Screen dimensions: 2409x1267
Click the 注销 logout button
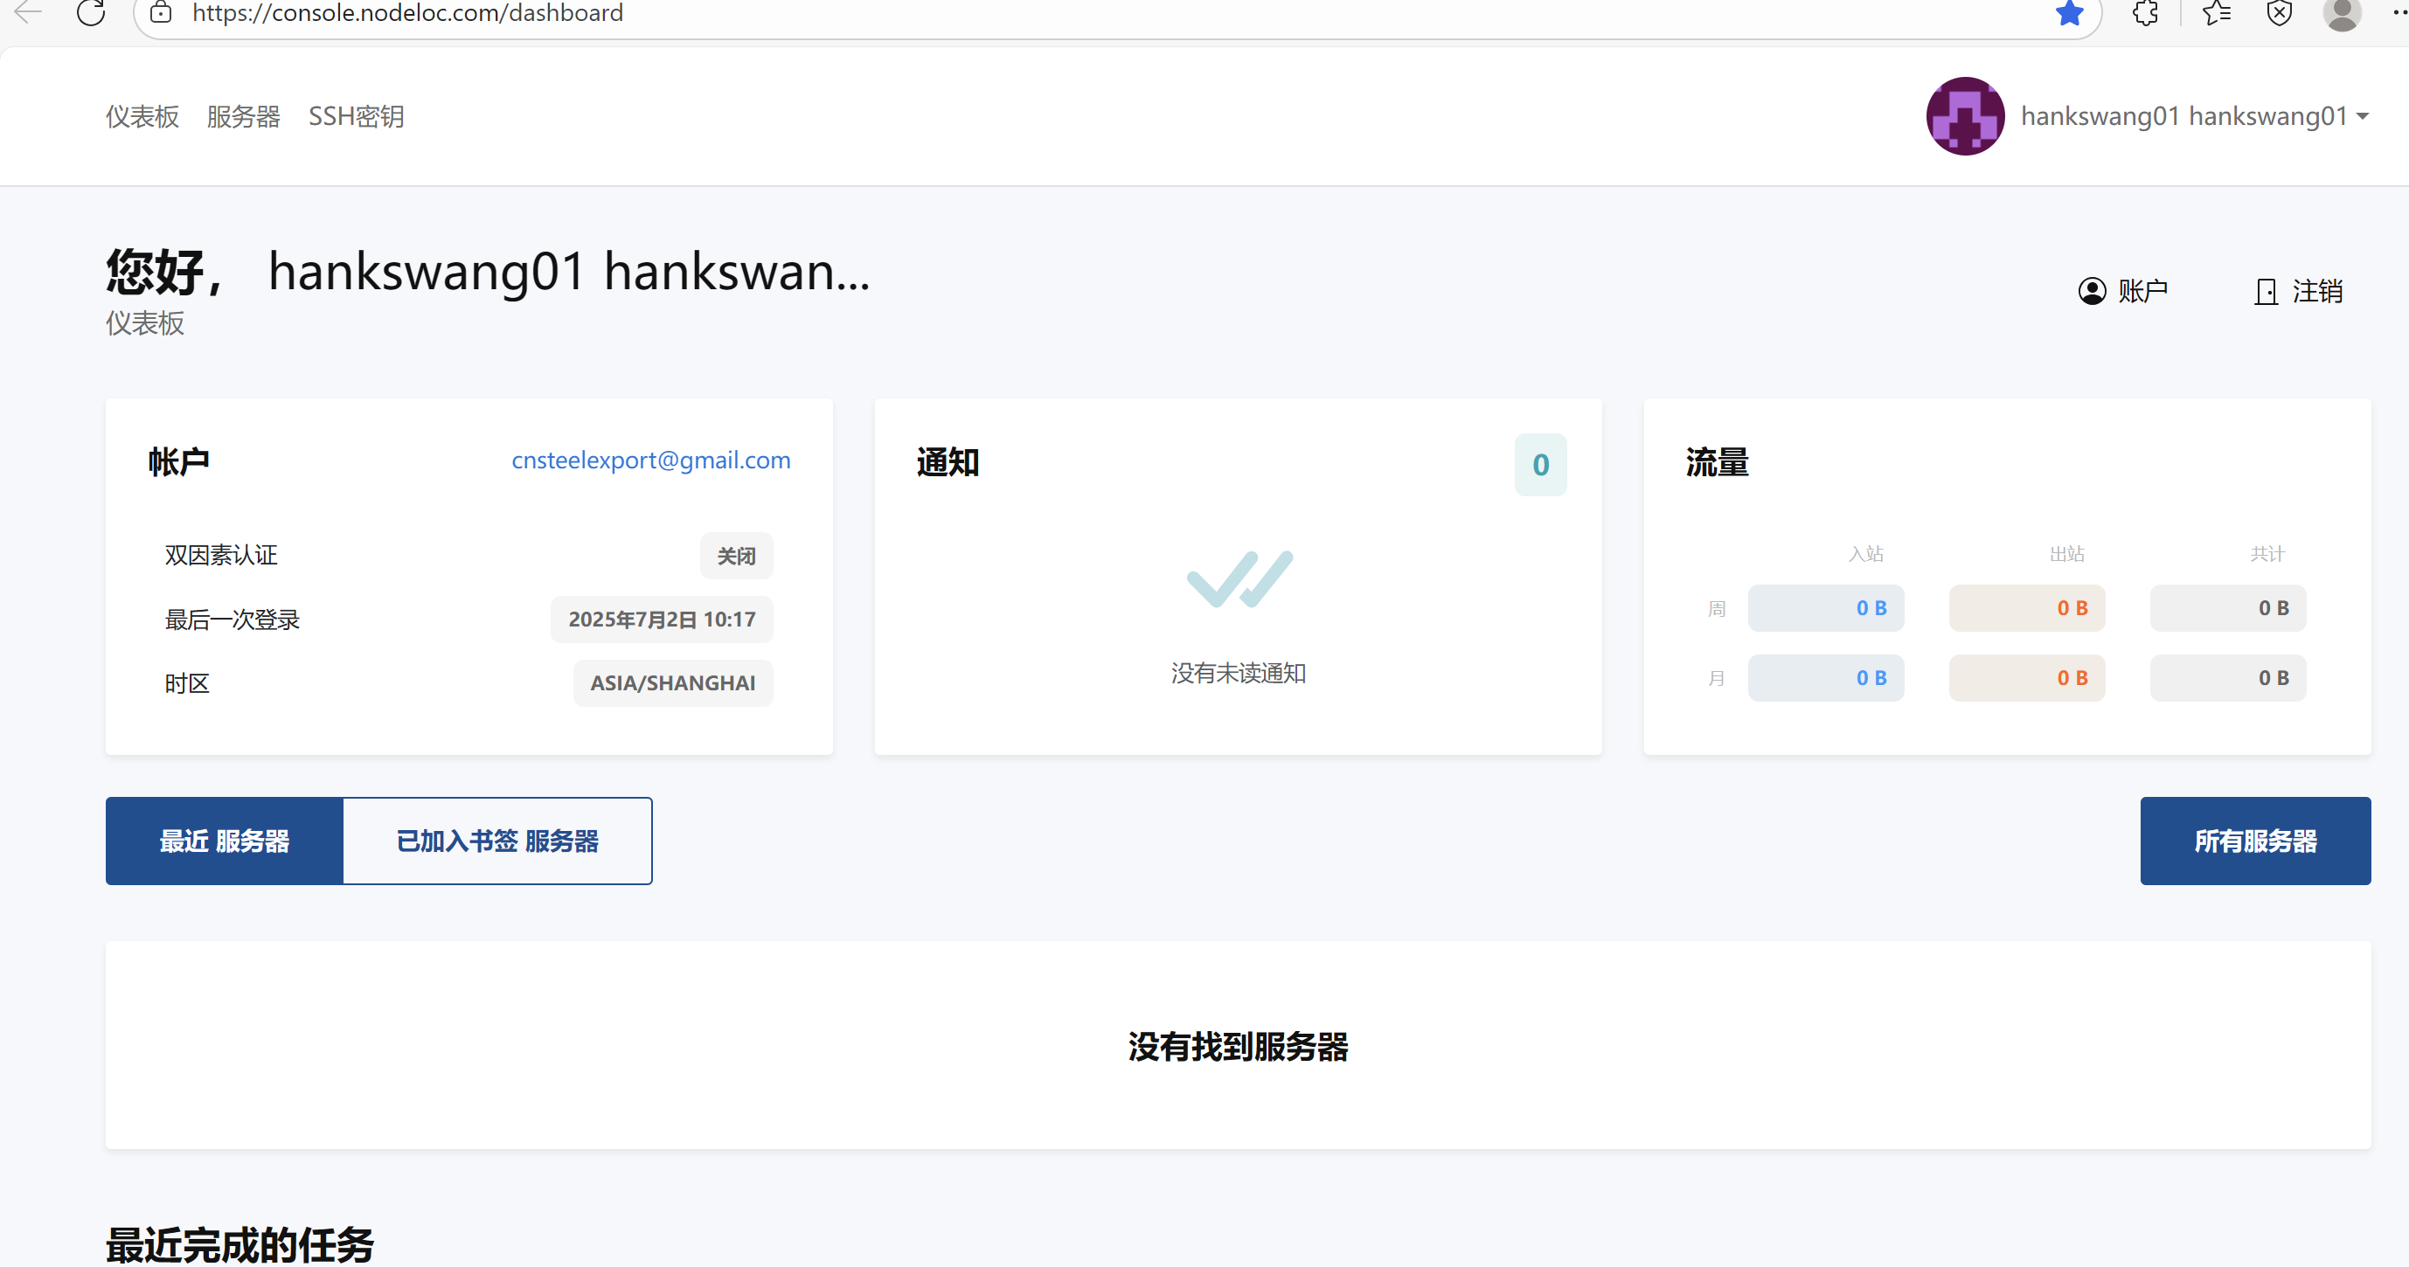click(x=2299, y=291)
